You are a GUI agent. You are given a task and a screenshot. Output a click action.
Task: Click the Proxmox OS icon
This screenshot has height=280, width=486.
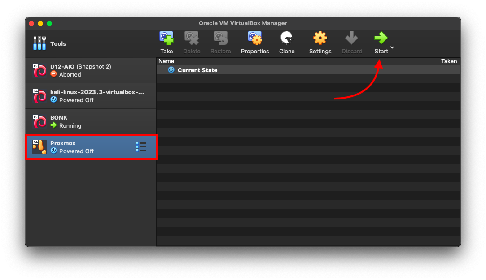(39, 147)
